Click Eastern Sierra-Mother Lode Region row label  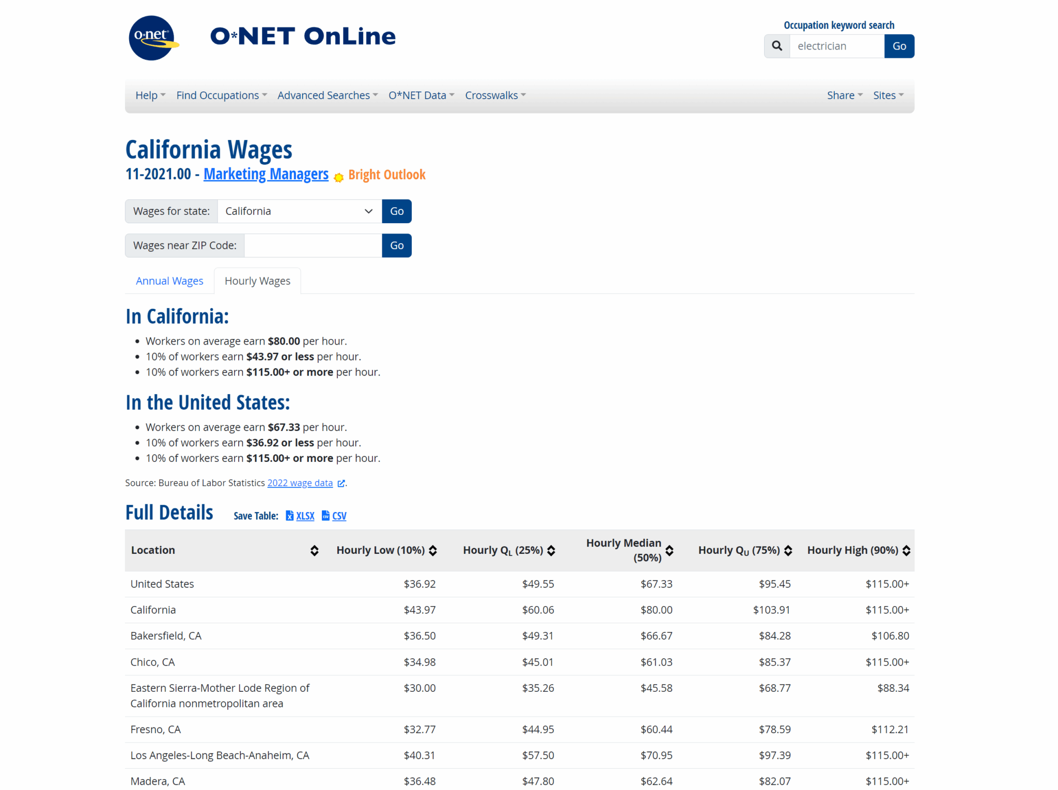pos(220,696)
